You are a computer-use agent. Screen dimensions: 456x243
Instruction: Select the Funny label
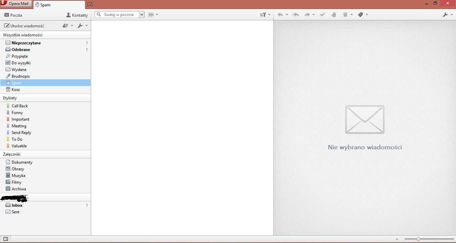click(45, 112)
